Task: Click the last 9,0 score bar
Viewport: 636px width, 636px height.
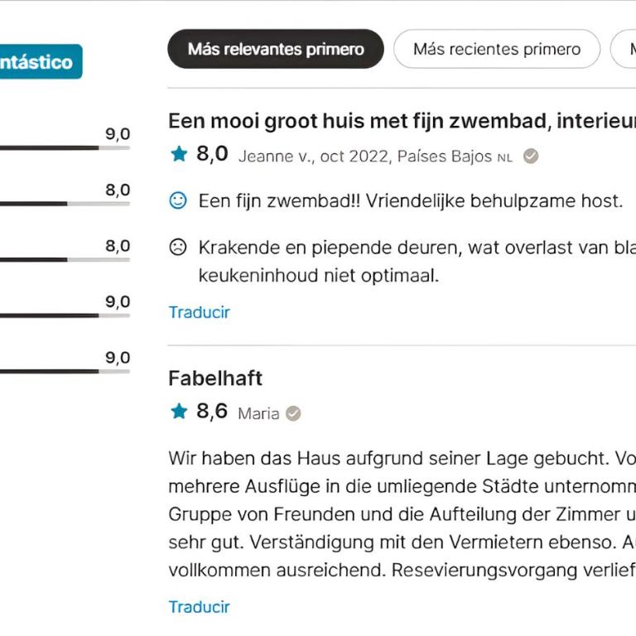Action: click(x=65, y=372)
